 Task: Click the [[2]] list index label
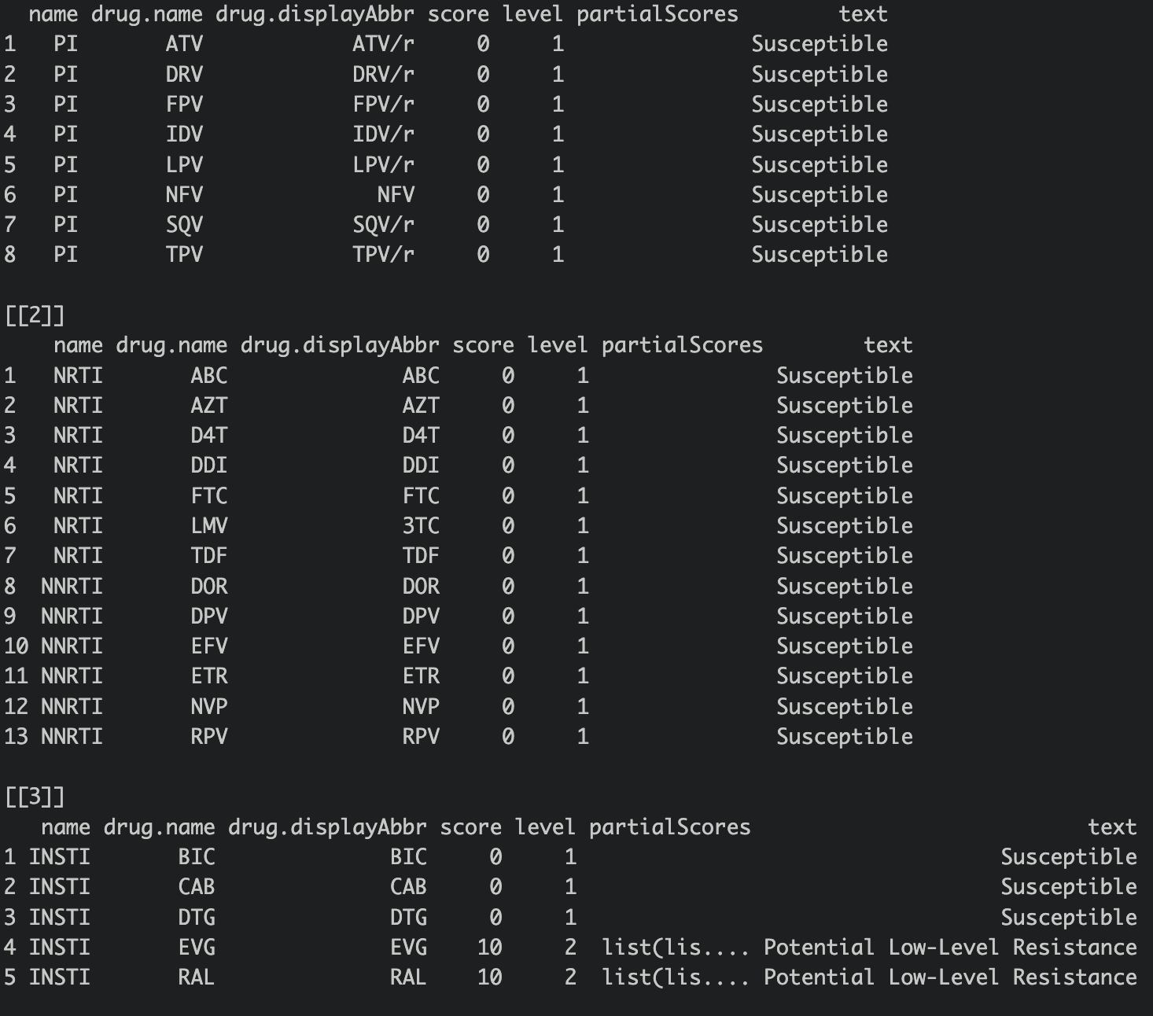(x=35, y=315)
